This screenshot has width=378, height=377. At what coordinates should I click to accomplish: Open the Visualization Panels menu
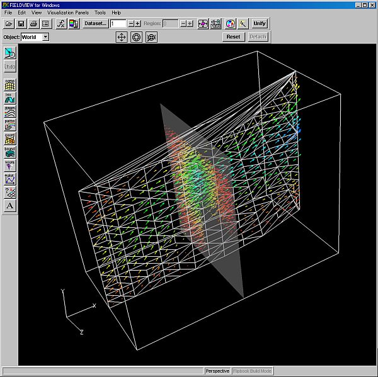tap(68, 13)
